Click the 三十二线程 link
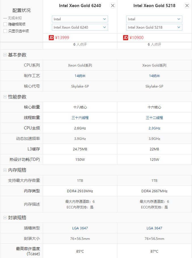 tap(155, 118)
